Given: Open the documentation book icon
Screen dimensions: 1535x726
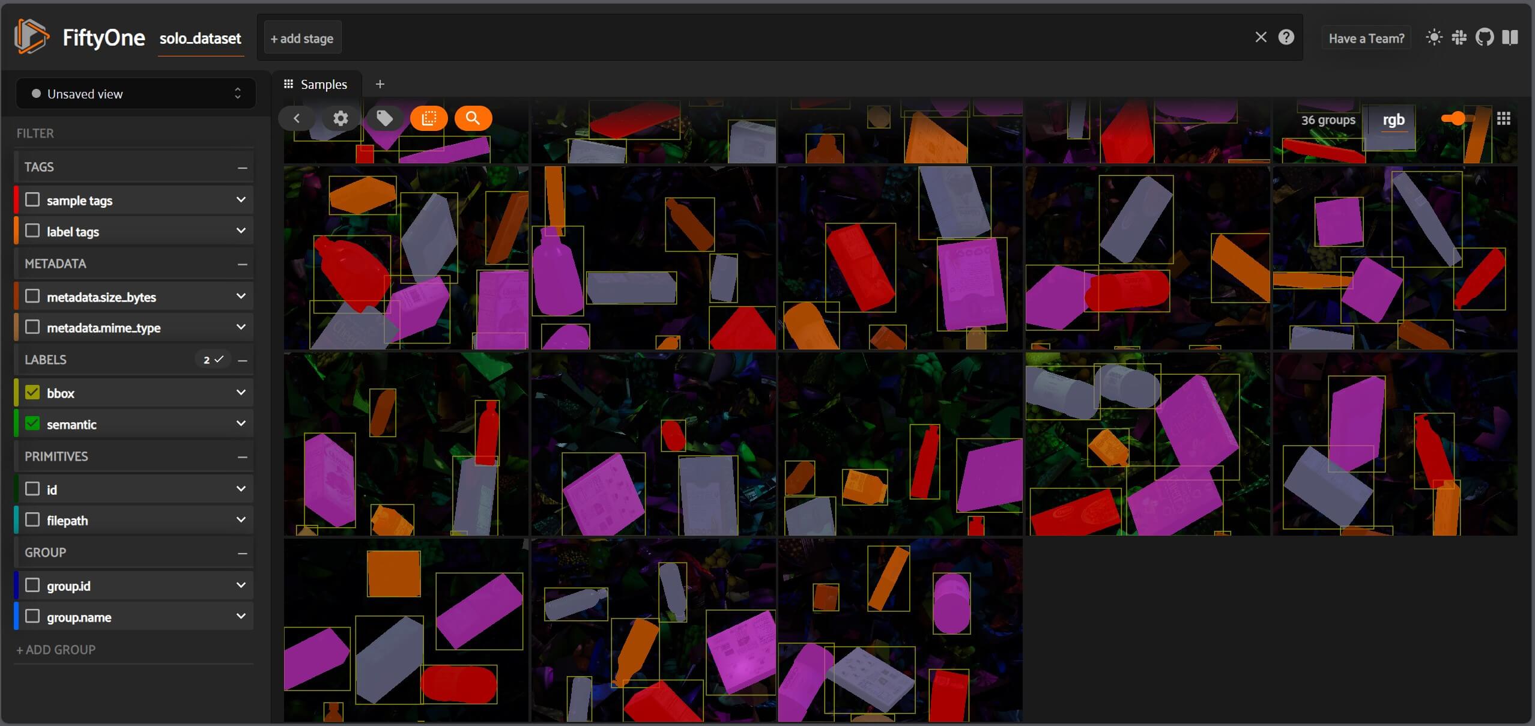Looking at the screenshot, I should click(x=1510, y=37).
